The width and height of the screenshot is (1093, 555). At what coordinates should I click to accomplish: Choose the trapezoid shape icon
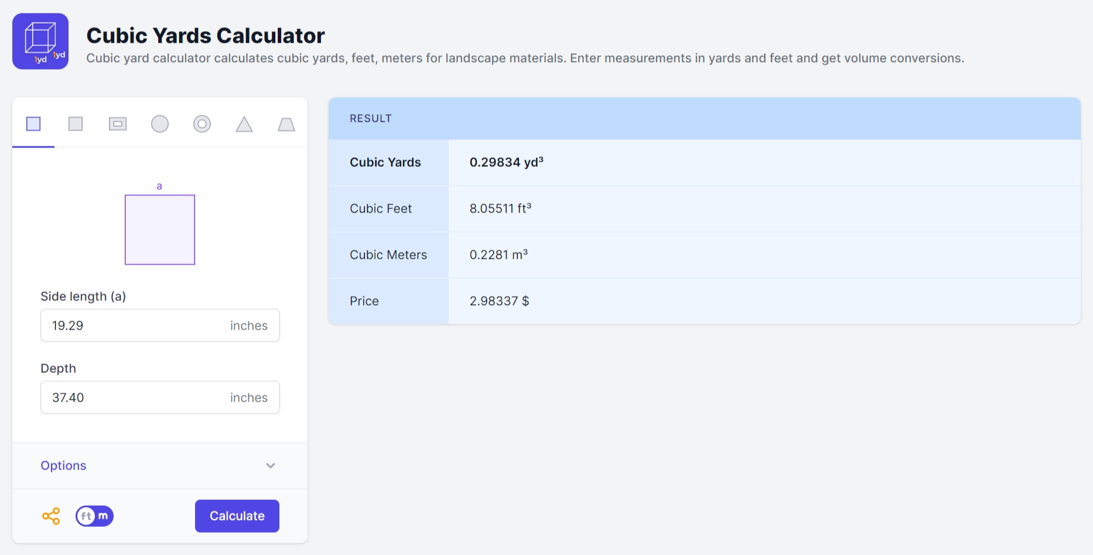286,124
